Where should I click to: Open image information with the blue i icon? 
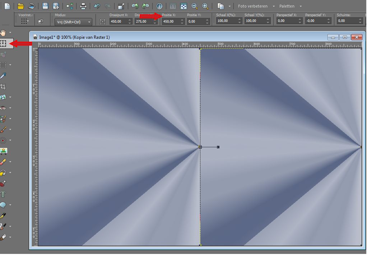pyautogui.click(x=159, y=6)
